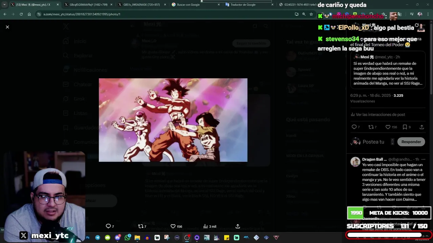Open Discord from the taskbar

117,238
